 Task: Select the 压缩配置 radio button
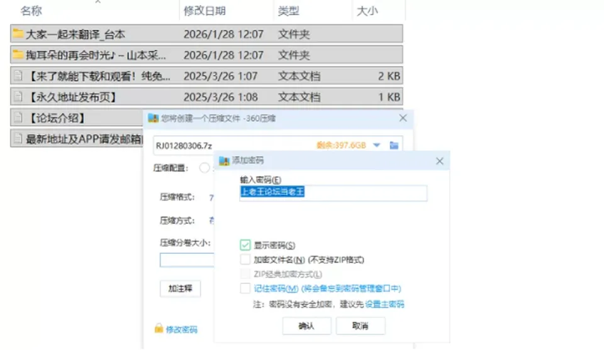204,168
